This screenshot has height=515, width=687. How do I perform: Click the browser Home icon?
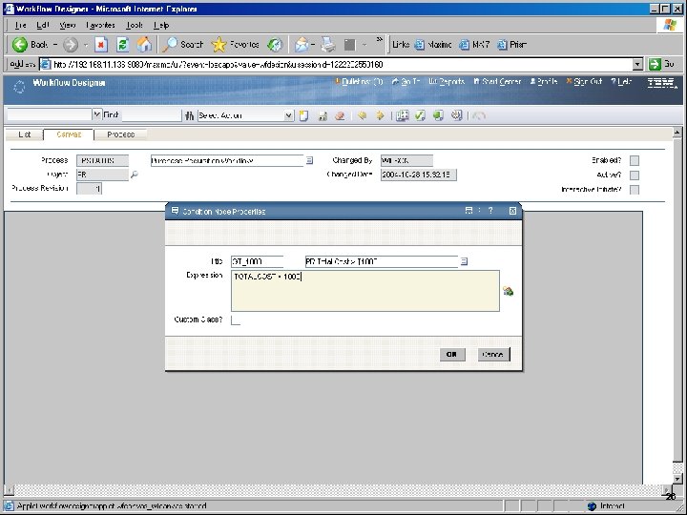144,44
